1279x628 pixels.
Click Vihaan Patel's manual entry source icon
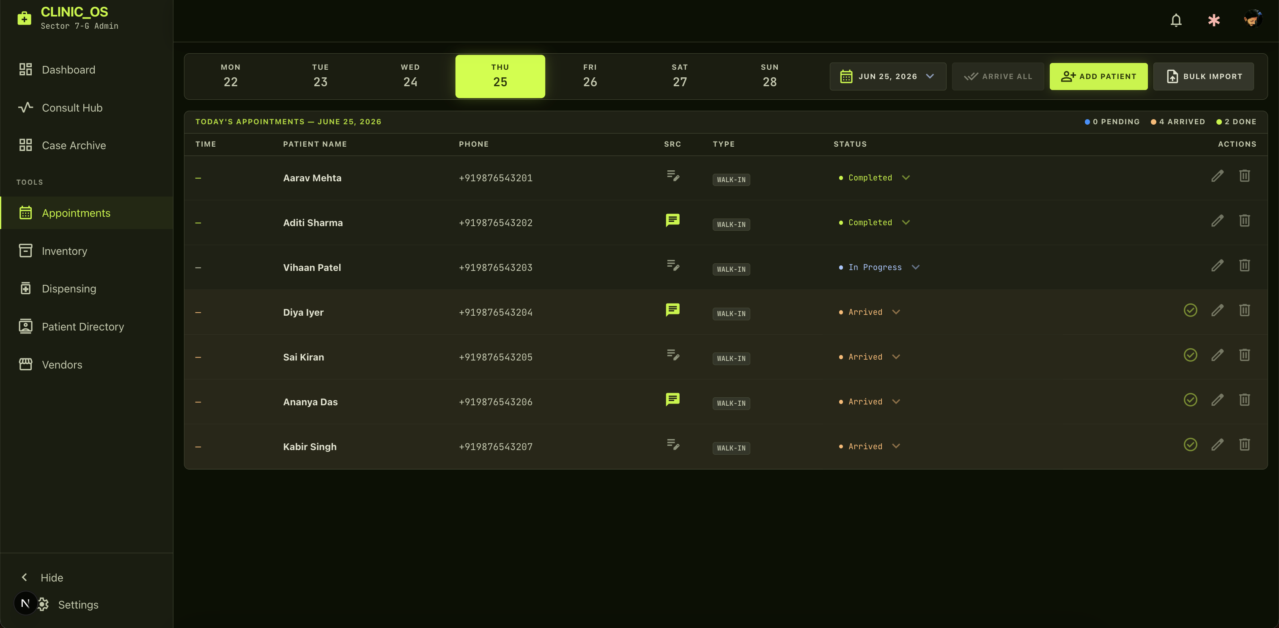tap(673, 265)
